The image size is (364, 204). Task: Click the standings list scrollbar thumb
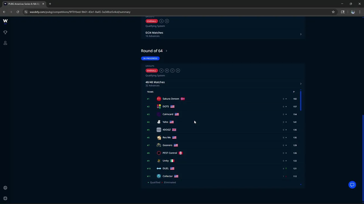[x=301, y=101]
